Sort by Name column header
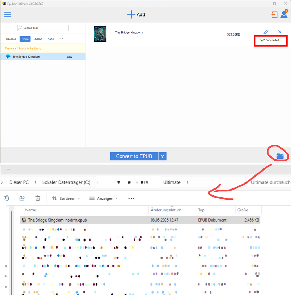Screen dimensions: 291x295 tap(31, 210)
